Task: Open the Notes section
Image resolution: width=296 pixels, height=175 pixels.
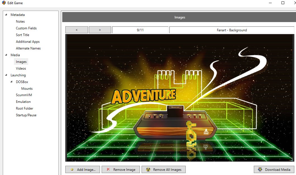Action: 20,21
